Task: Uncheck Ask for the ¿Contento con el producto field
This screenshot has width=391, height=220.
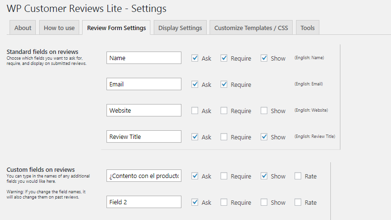Action: tap(195, 176)
